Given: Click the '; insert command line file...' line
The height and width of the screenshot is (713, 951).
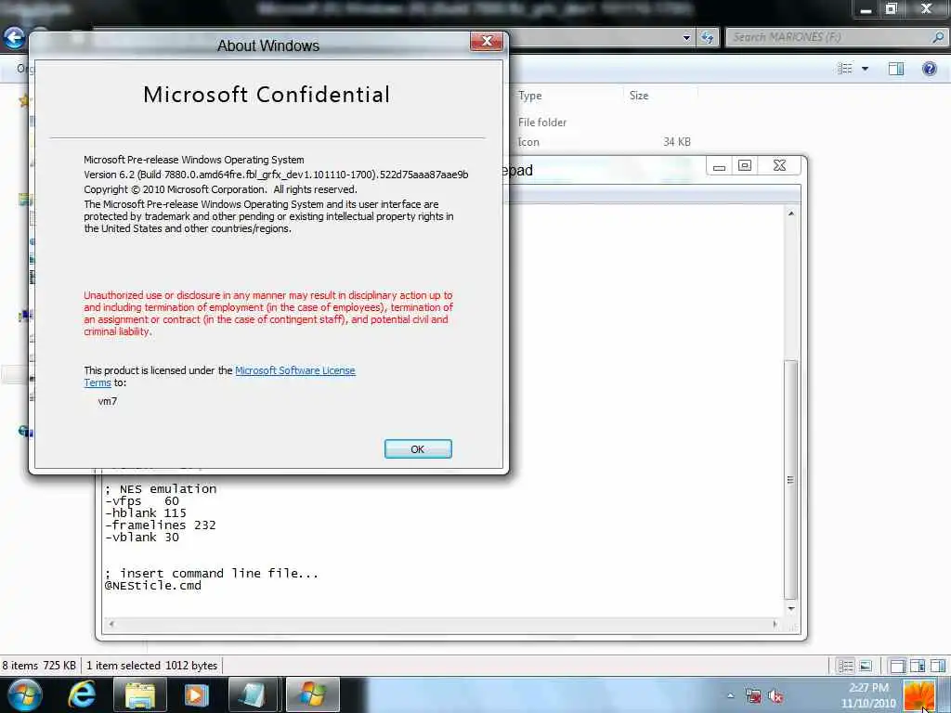Looking at the screenshot, I should 211,574.
